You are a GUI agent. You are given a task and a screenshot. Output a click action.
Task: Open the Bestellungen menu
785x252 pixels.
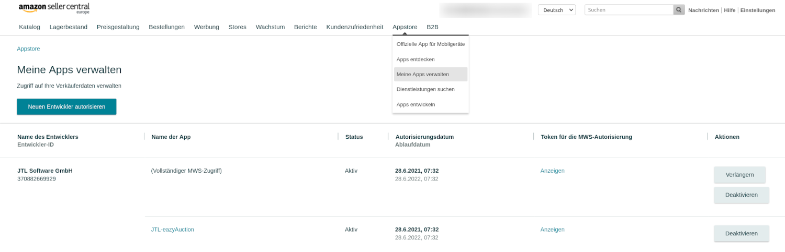click(x=166, y=27)
